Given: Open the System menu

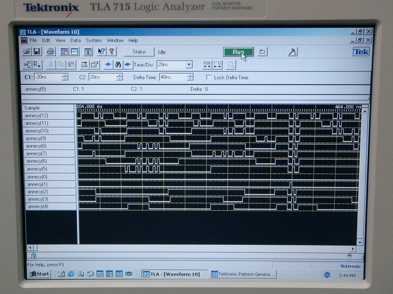Looking at the screenshot, I should click(x=94, y=40).
